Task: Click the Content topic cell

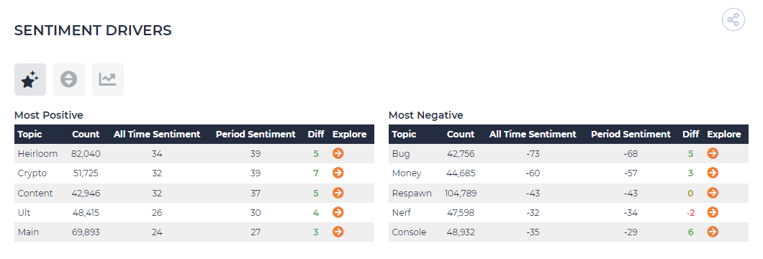Action: pos(35,193)
